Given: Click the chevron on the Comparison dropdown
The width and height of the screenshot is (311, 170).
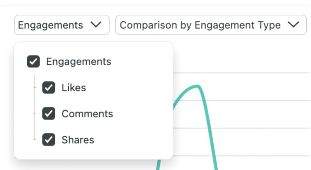Looking at the screenshot, I should point(294,25).
